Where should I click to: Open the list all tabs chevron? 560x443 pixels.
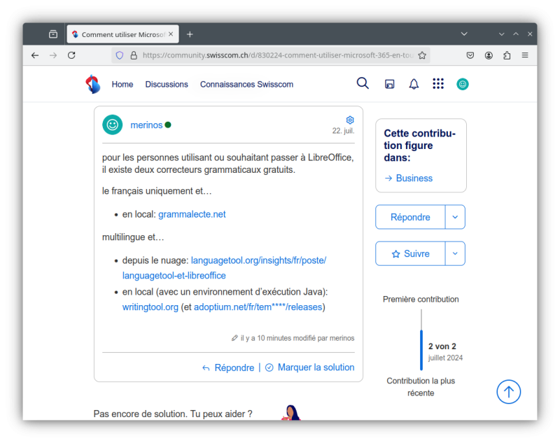click(464, 34)
